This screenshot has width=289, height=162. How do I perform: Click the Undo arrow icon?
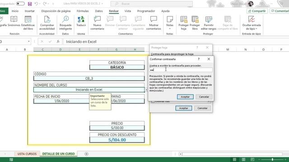(36, 4)
